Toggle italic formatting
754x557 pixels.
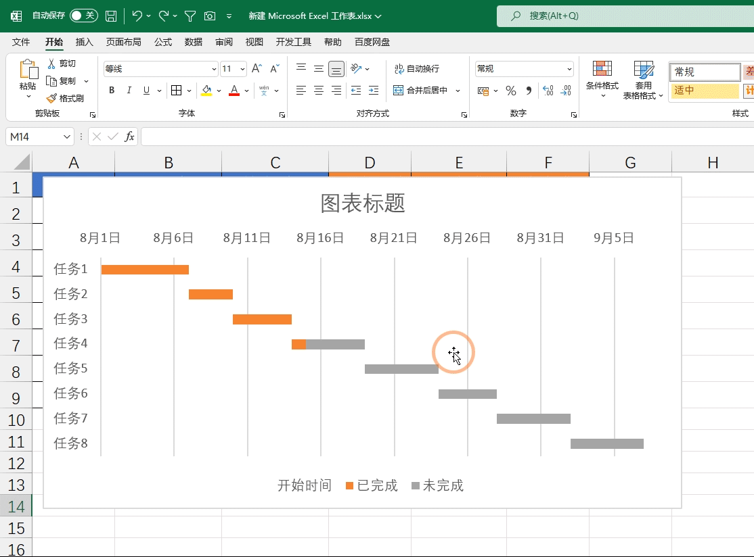tap(129, 91)
